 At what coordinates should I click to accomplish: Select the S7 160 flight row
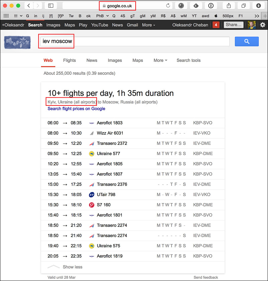click(x=133, y=205)
